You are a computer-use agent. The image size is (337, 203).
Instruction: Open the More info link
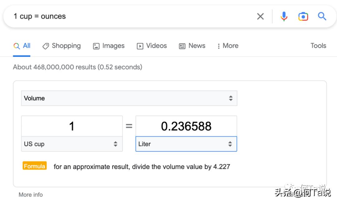coord(30,194)
